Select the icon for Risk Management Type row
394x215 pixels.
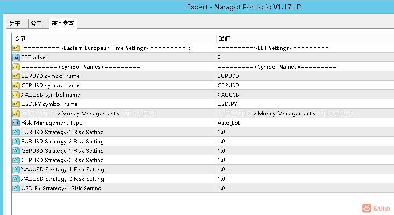tap(16, 123)
